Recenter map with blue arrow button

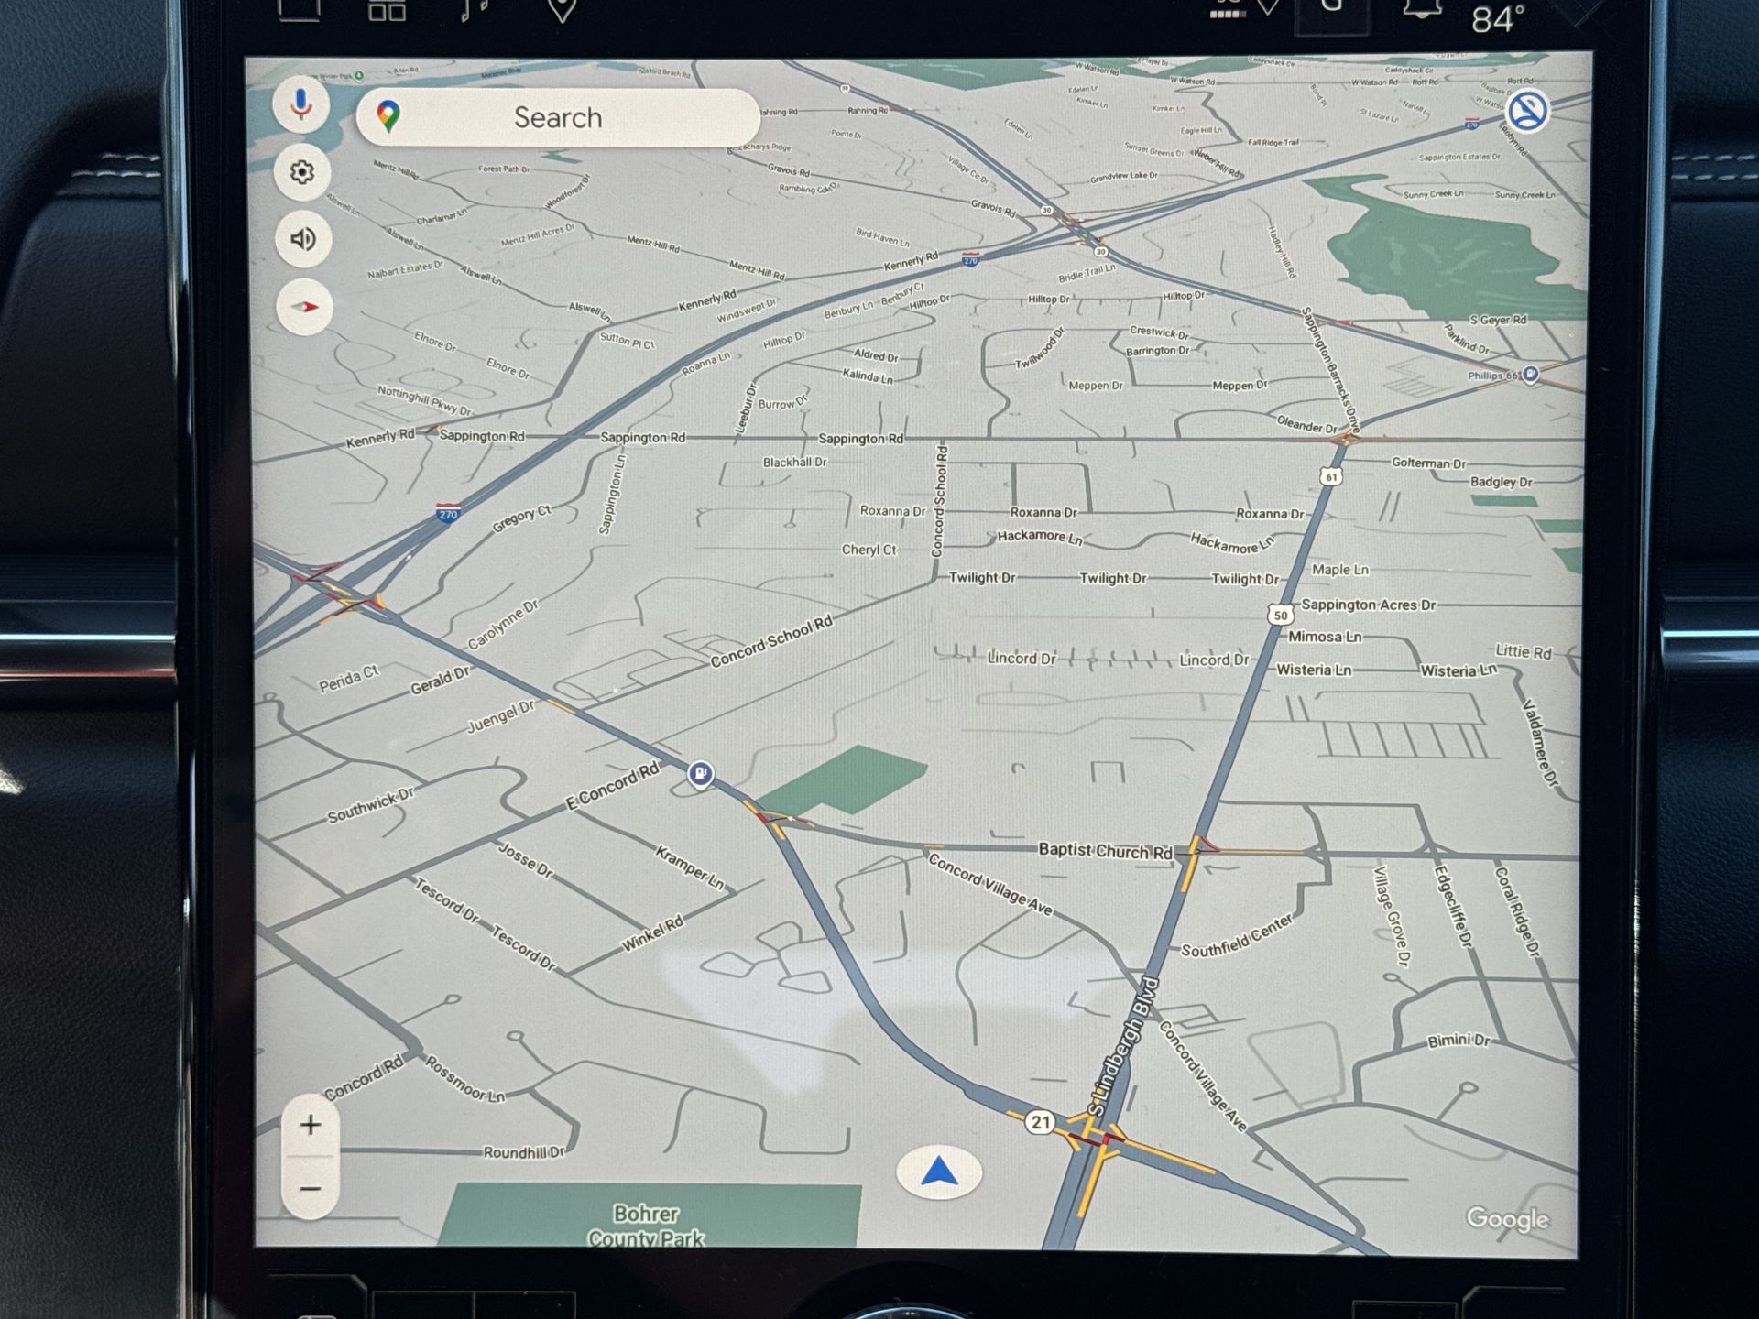tap(939, 1172)
